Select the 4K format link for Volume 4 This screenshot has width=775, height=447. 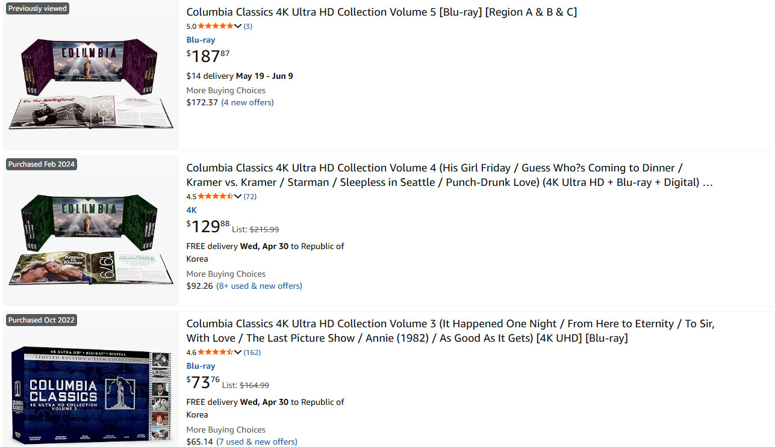pyautogui.click(x=191, y=210)
